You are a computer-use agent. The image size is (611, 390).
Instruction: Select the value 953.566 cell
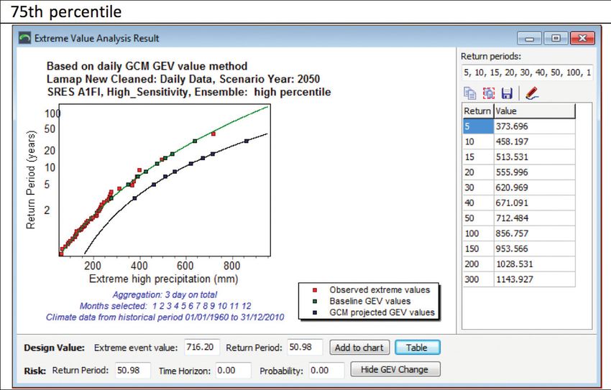click(535, 249)
